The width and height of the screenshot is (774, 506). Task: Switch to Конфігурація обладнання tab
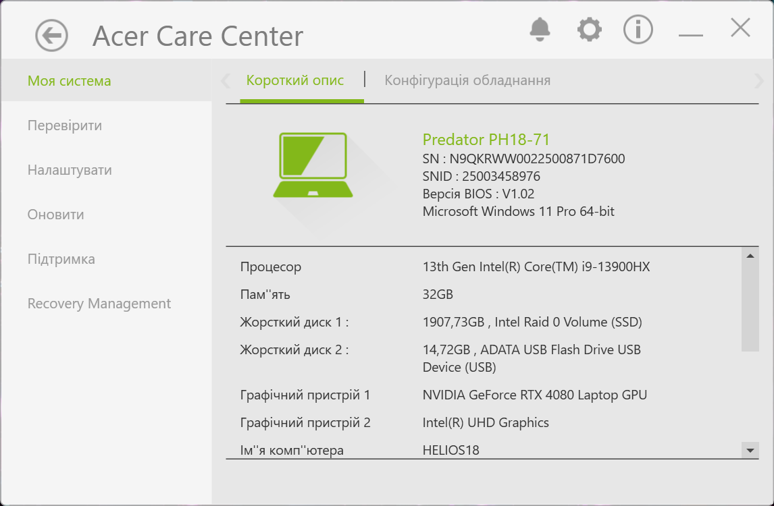(x=467, y=81)
